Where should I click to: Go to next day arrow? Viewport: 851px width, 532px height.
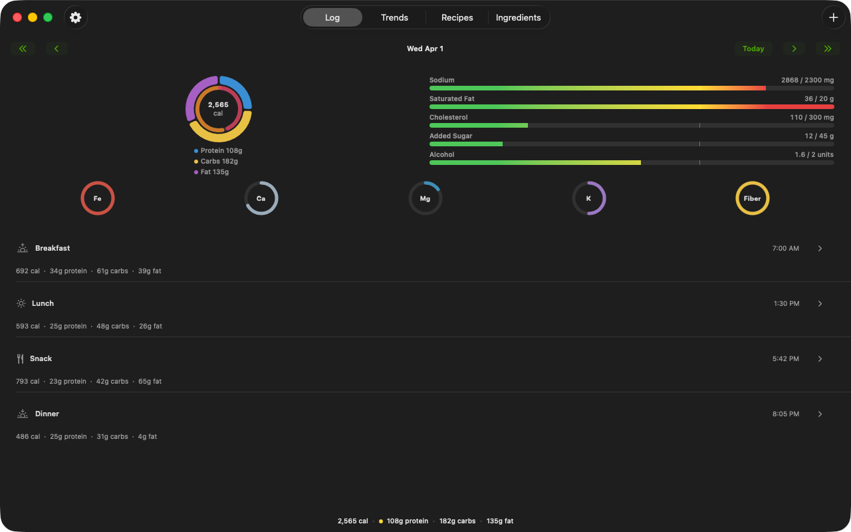click(794, 49)
